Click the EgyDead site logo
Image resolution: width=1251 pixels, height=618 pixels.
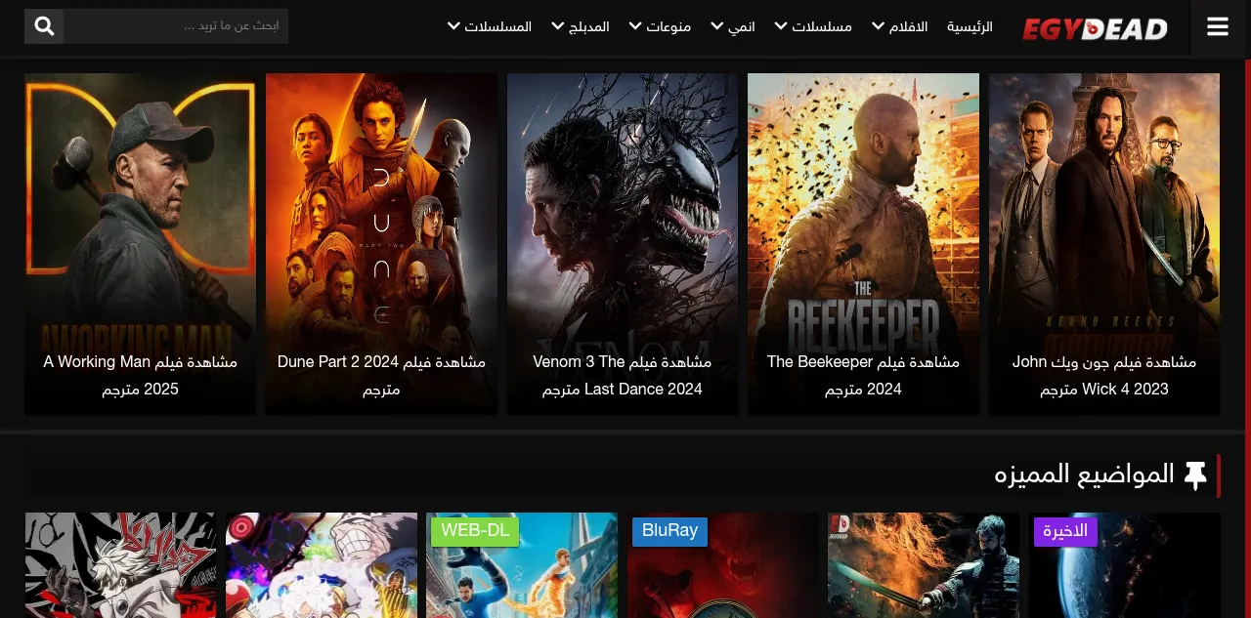click(1095, 28)
